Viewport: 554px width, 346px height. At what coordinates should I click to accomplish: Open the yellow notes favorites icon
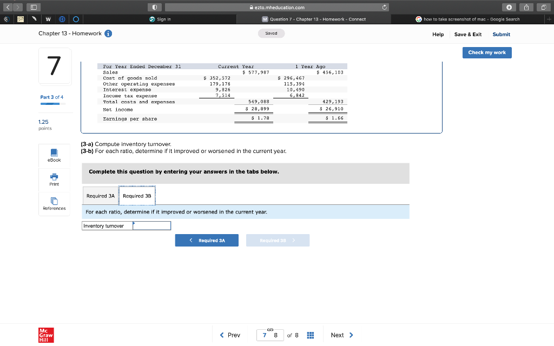[21, 19]
